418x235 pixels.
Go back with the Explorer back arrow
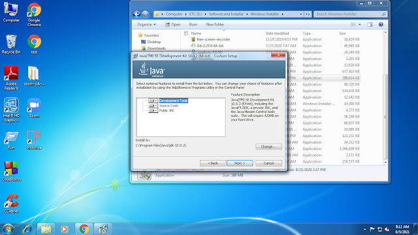tap(137, 14)
